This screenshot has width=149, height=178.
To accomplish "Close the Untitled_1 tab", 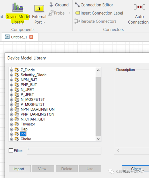I will [x=31, y=37].
